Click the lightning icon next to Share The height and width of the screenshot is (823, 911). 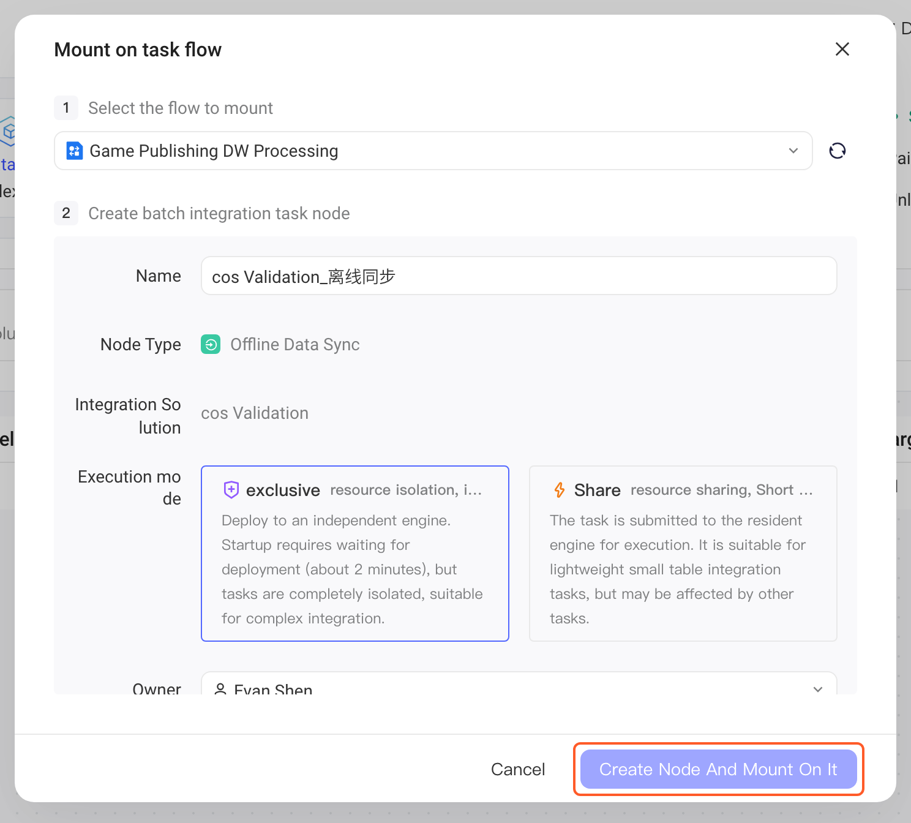pos(560,490)
